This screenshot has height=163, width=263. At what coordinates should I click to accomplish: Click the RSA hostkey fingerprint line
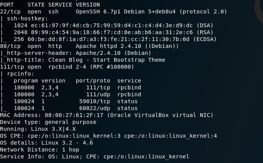[x=113, y=32]
